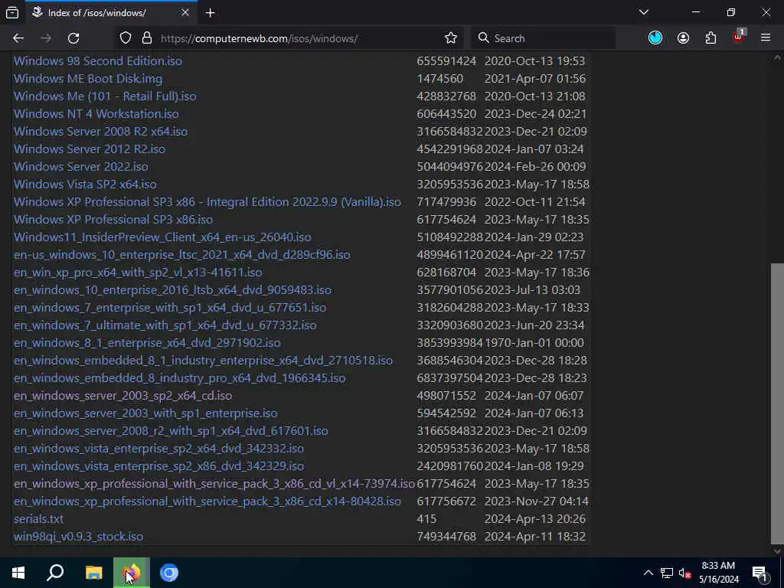The height and width of the screenshot is (588, 784).
Task: Open the Windows taskbar search
Action: (55, 573)
